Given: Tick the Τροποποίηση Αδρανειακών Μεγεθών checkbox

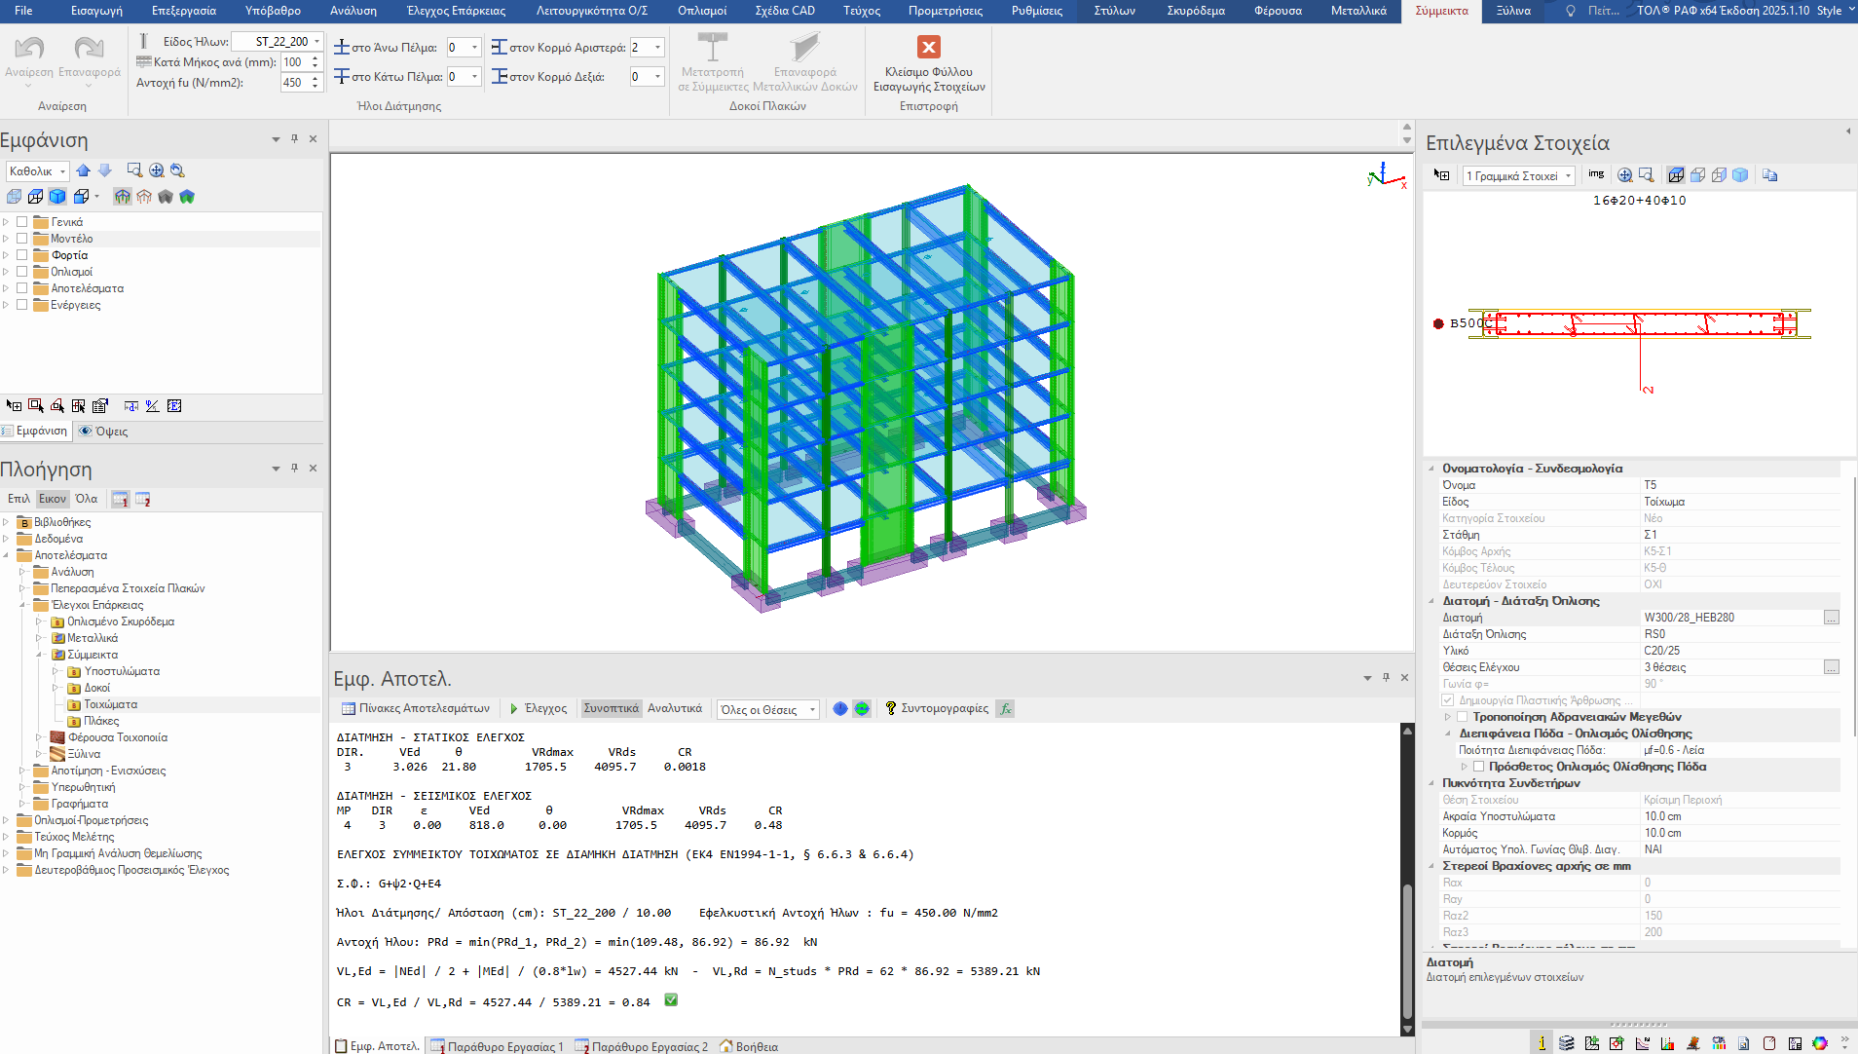Looking at the screenshot, I should 1462,717.
